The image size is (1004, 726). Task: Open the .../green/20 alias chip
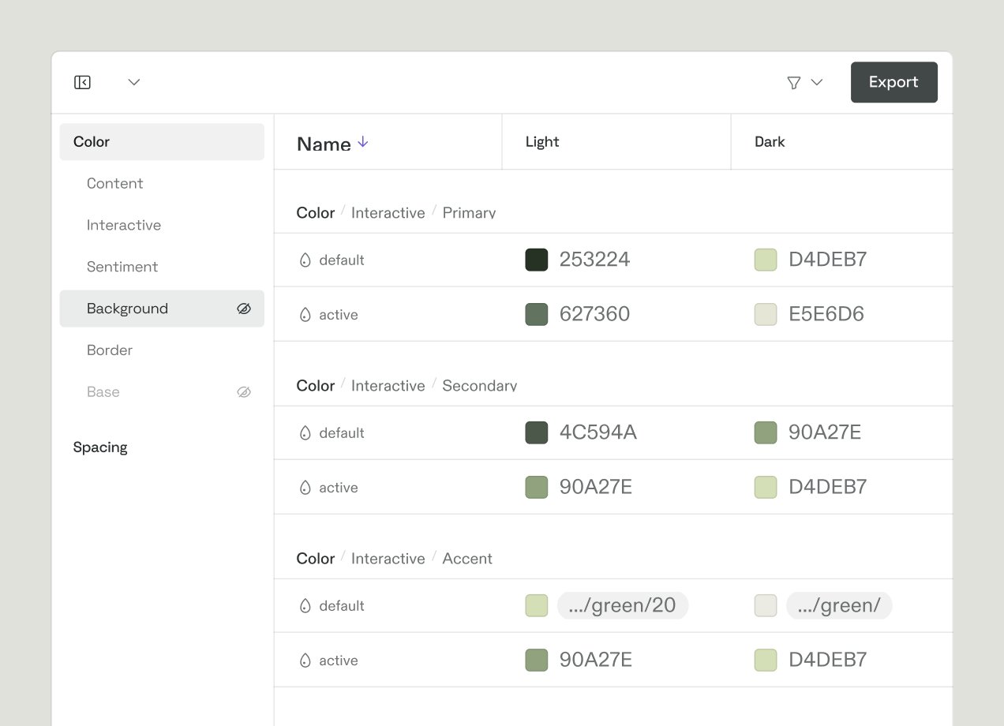tap(623, 605)
